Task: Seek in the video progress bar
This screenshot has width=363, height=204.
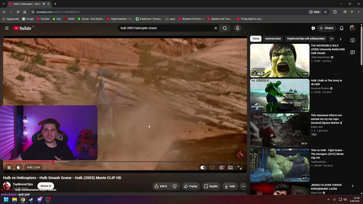Action: pos(125,162)
